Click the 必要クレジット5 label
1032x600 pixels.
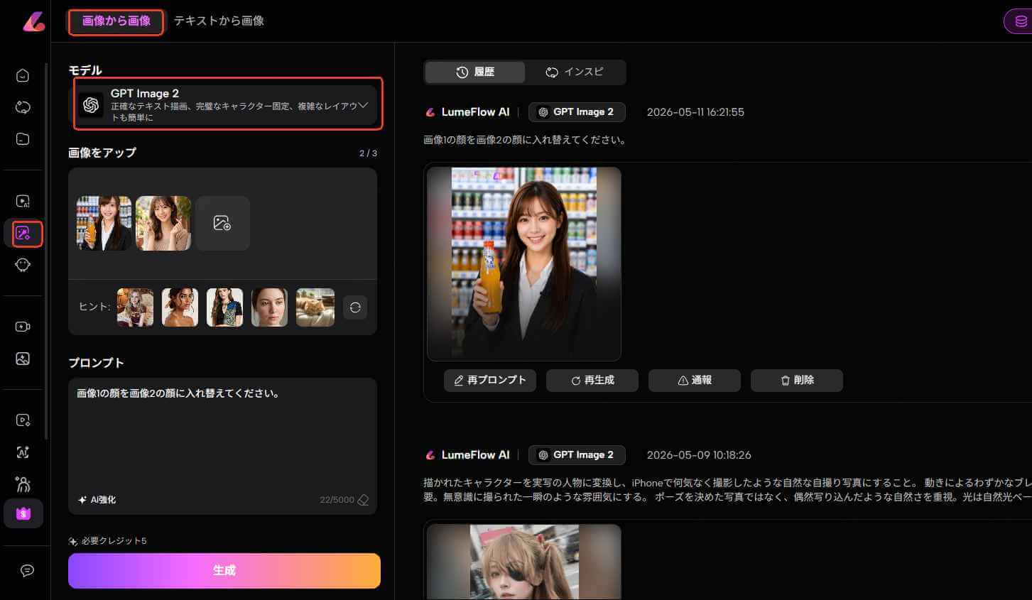[114, 541]
